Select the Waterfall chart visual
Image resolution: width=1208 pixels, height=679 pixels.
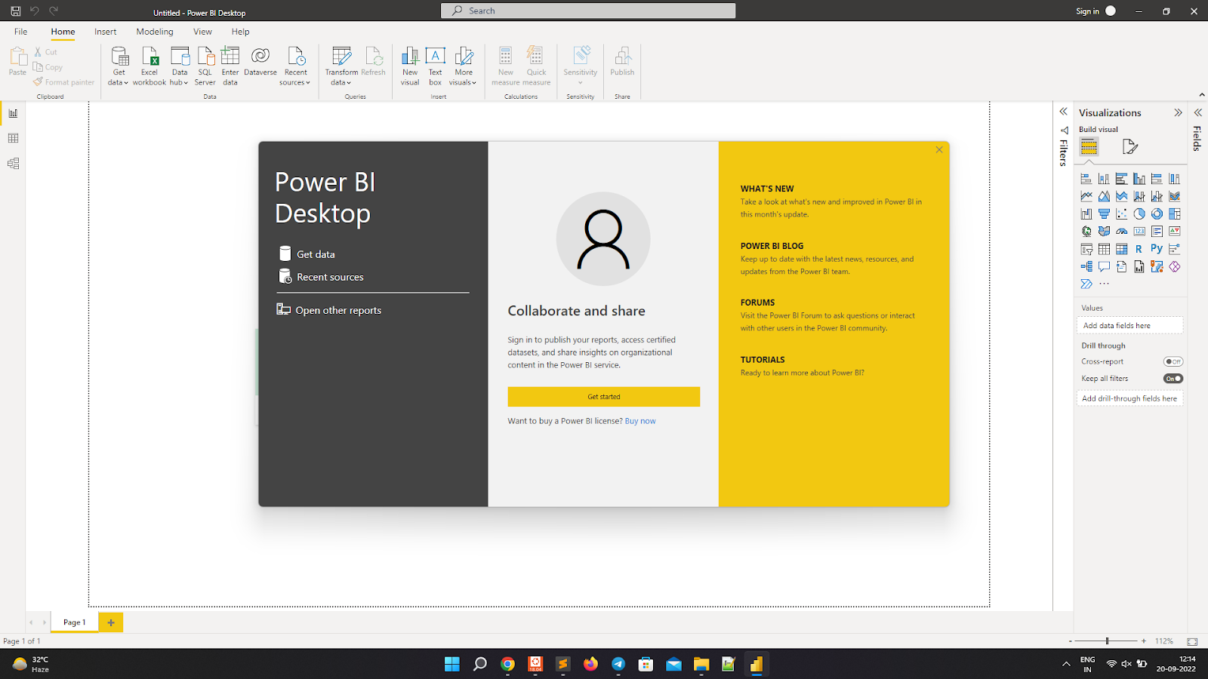tap(1086, 214)
